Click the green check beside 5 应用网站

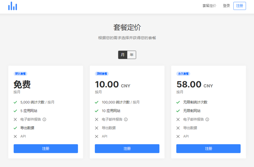click(15, 111)
